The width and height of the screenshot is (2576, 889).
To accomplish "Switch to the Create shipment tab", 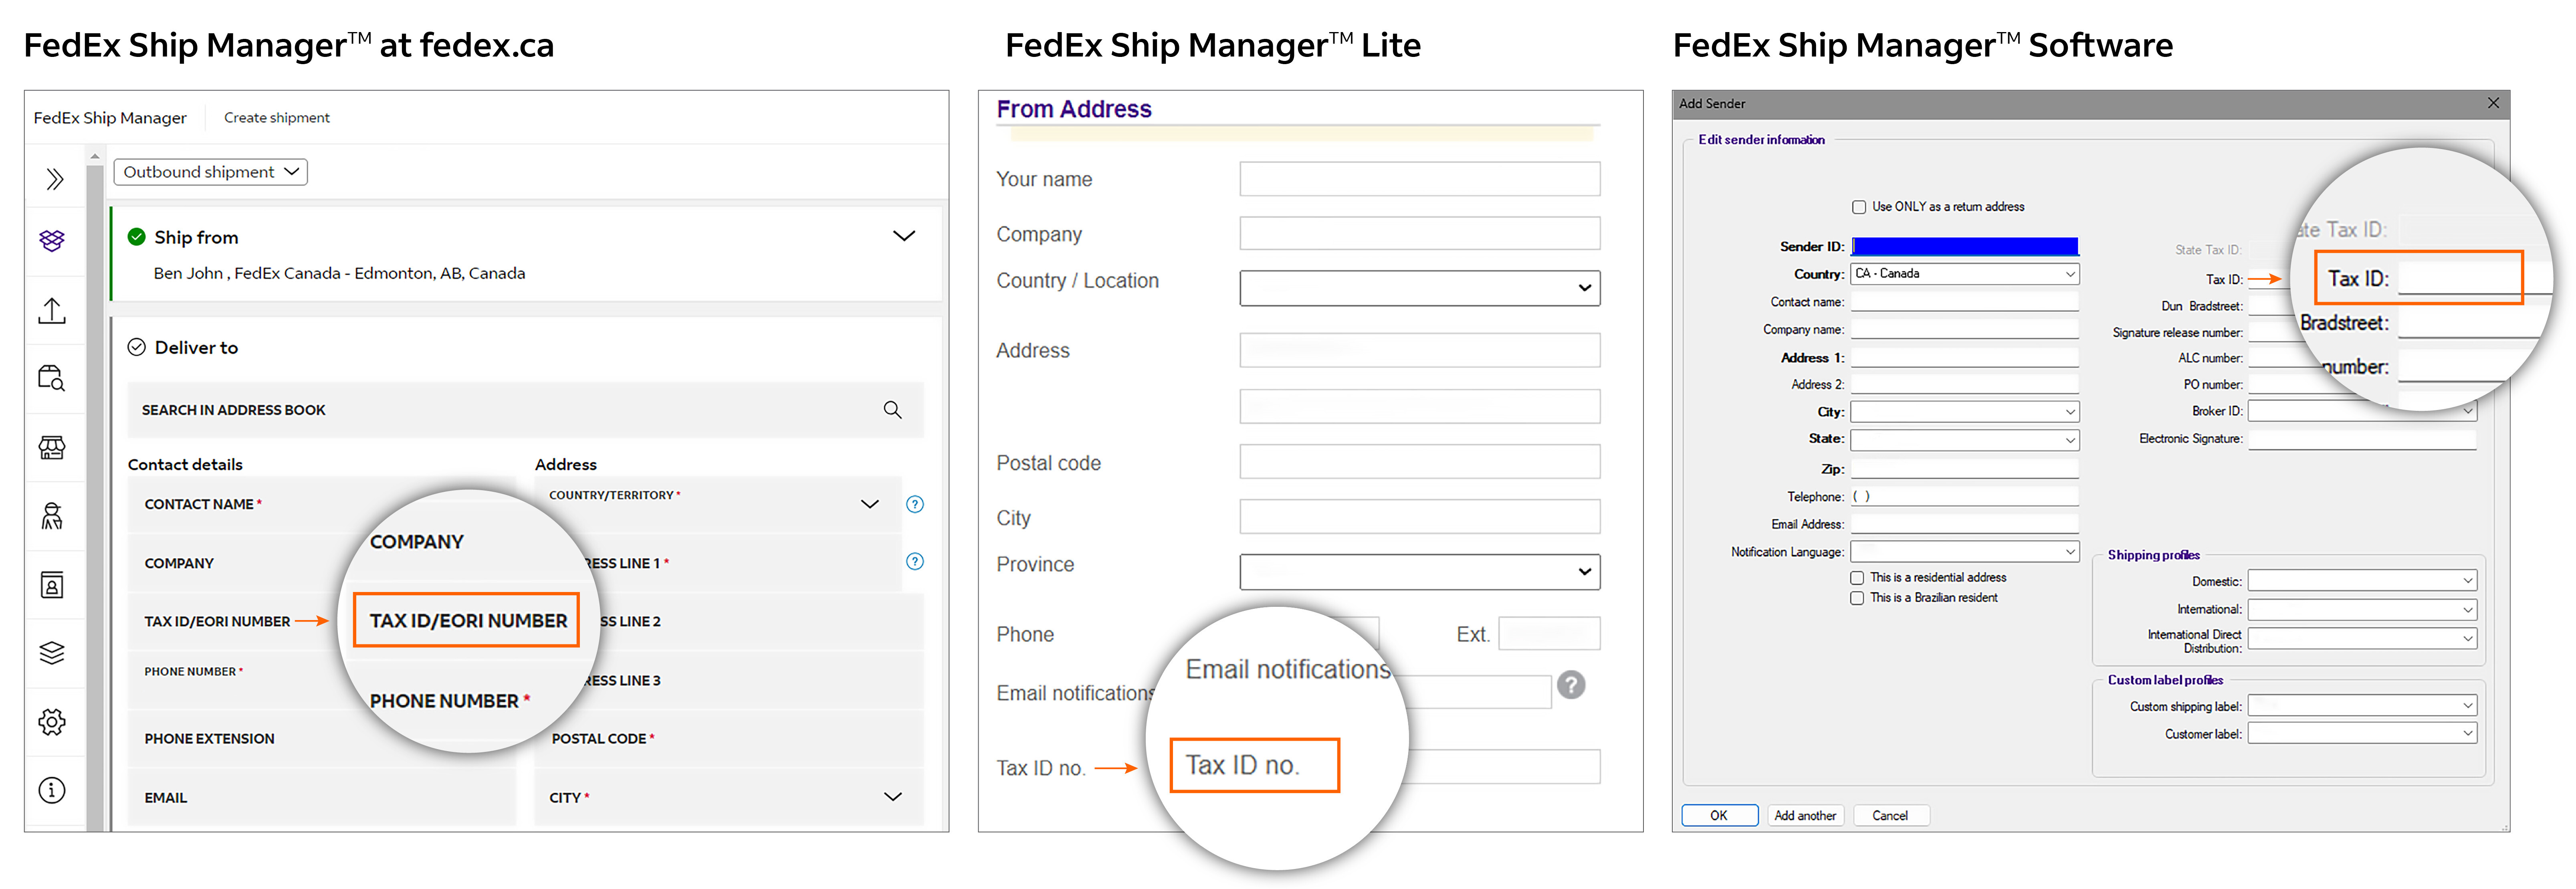I will (277, 117).
